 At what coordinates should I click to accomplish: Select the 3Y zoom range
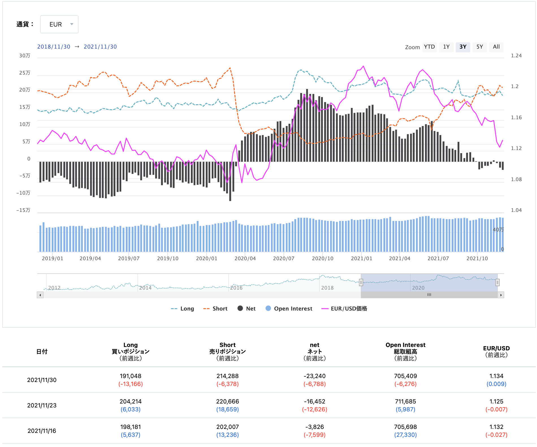click(x=463, y=47)
